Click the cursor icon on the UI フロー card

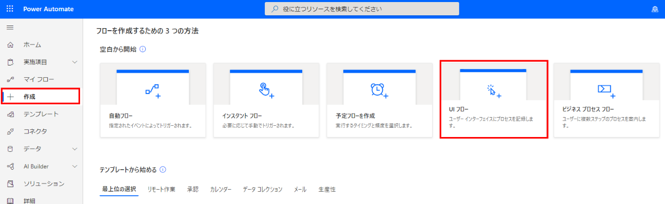coord(493,91)
